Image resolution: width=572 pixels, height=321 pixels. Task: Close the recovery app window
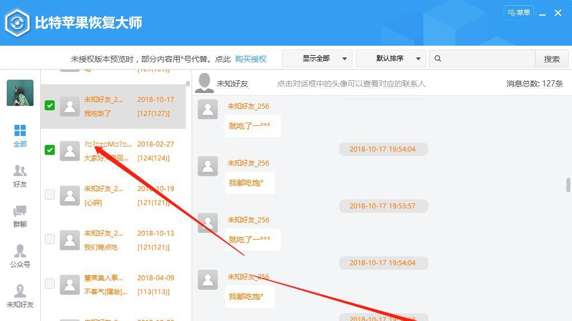click(558, 13)
